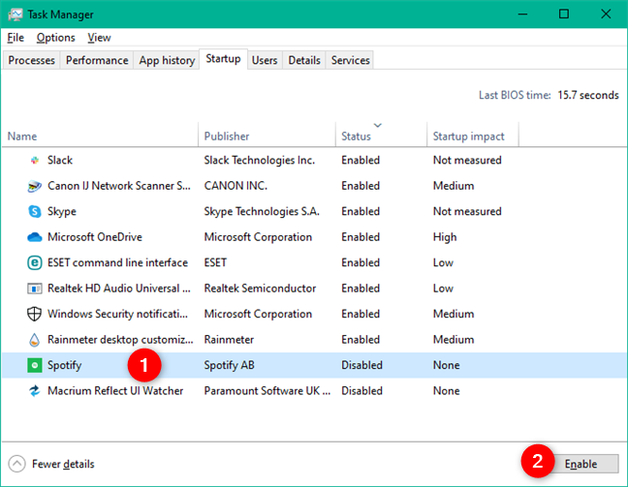Viewport: 628px width, 487px height.
Task: Switch to the Services tab
Action: tap(350, 60)
